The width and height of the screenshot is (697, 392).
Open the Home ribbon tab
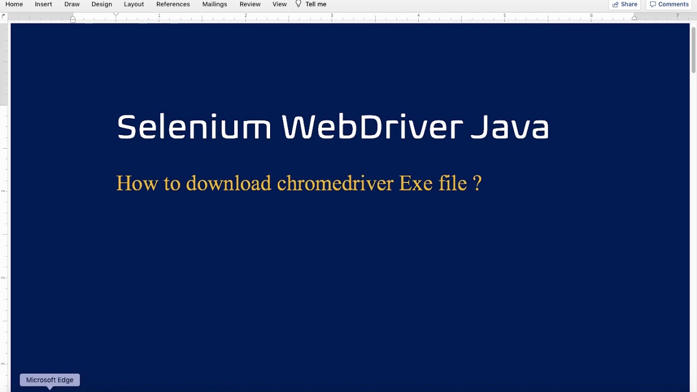[14, 4]
